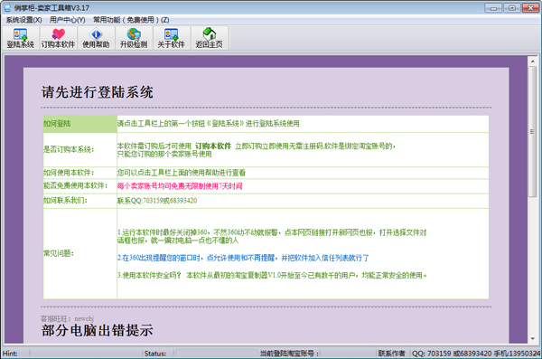The width and height of the screenshot is (542, 359).
Task: Close the 俏掌柜 window
Action: point(530,7)
